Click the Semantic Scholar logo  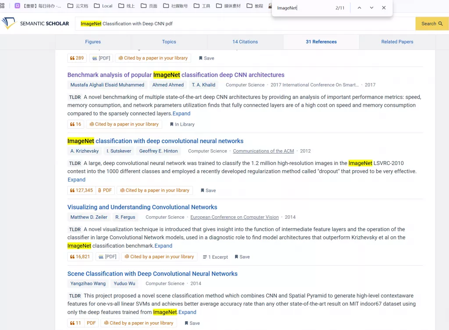(36, 24)
